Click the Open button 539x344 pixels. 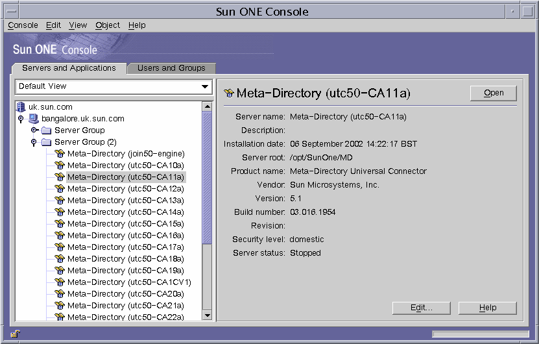coord(494,93)
